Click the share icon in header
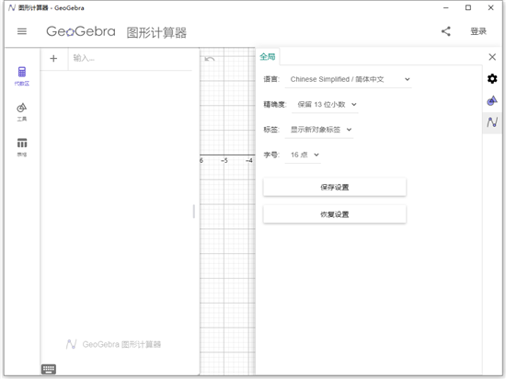506x379 pixels. (x=446, y=31)
